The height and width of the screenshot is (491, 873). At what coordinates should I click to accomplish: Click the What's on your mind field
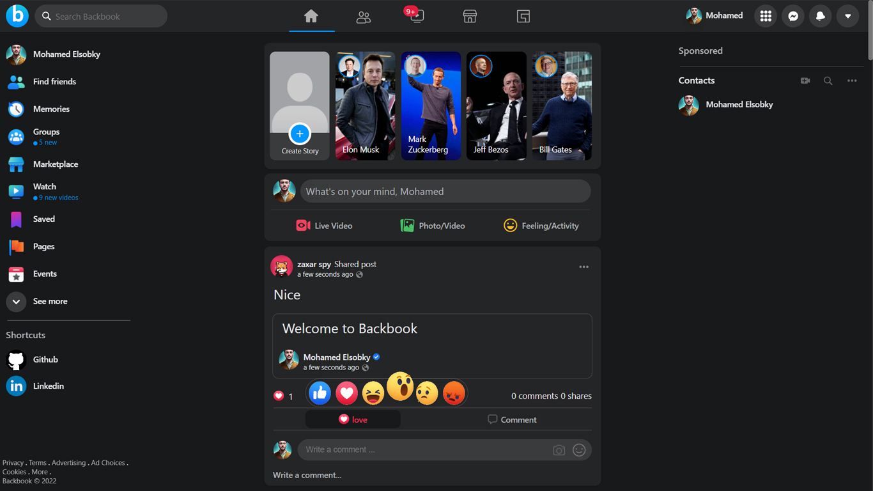[x=445, y=191]
